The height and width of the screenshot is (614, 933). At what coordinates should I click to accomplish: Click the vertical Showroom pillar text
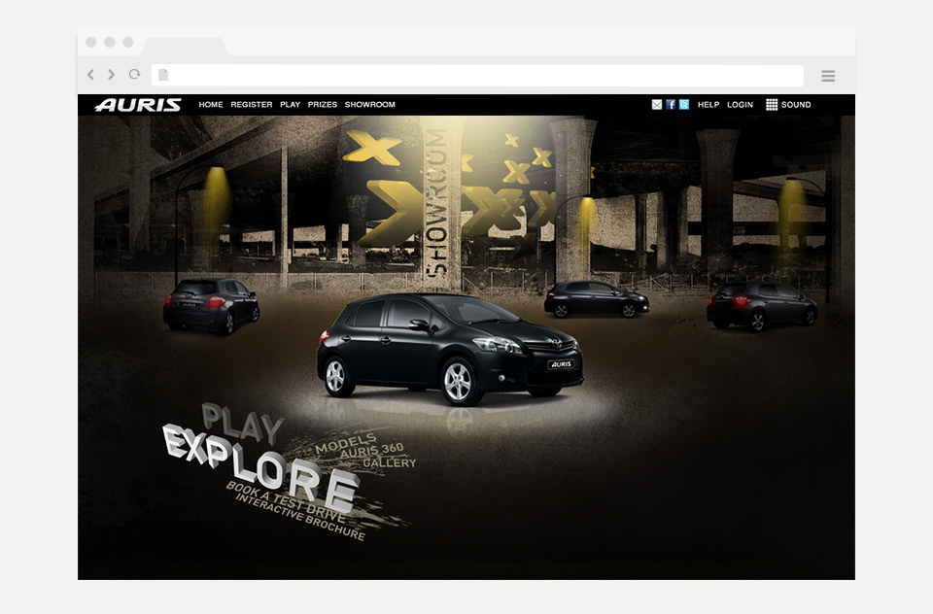tap(438, 202)
